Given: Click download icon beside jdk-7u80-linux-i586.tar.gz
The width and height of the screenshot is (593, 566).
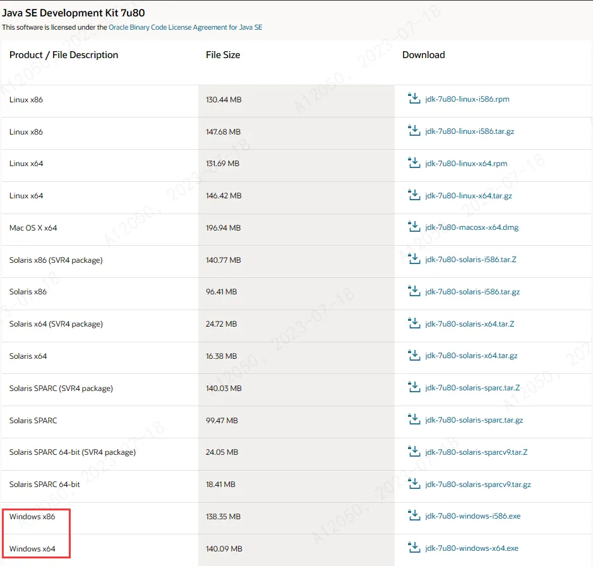Looking at the screenshot, I should (x=414, y=131).
